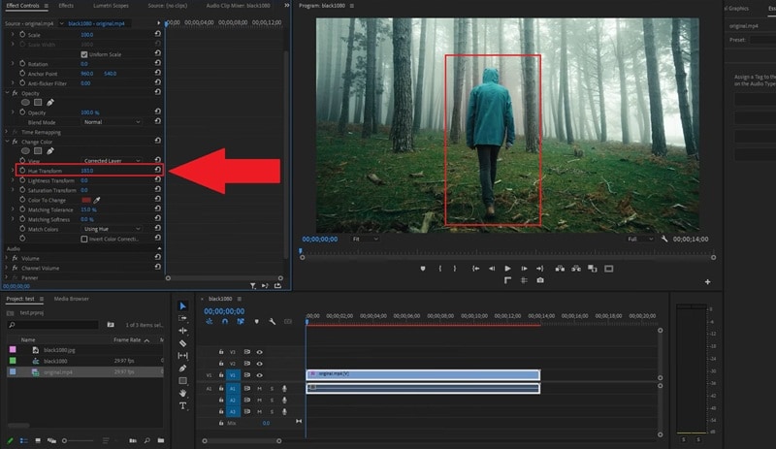The width and height of the screenshot is (776, 449).
Task: Select the Slip tool
Action: (182, 356)
